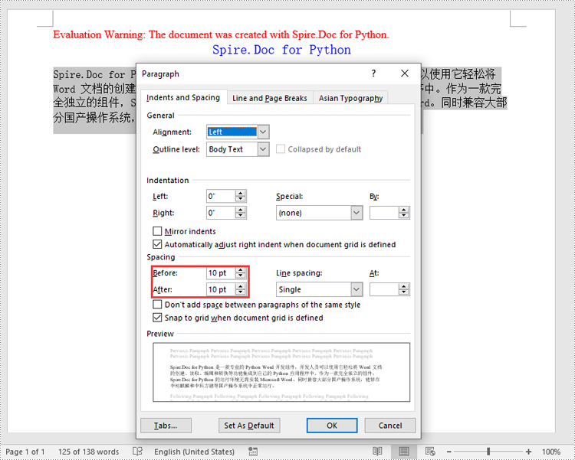The image size is (575, 460).
Task: Open the Special indentation dropdown
Action: pyautogui.click(x=356, y=213)
